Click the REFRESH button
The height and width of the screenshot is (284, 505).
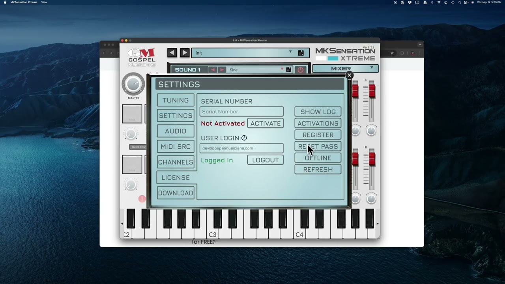pyautogui.click(x=318, y=170)
